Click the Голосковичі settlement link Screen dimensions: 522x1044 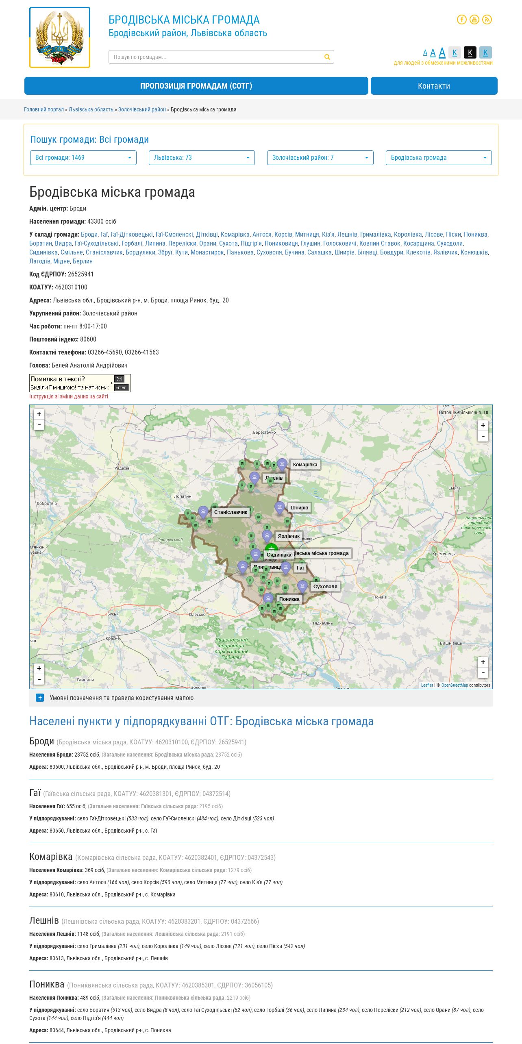(340, 243)
